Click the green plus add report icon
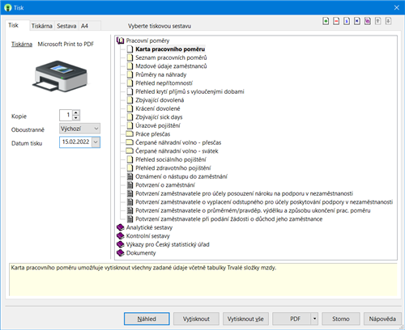This screenshot has height=330, width=405. point(326,21)
